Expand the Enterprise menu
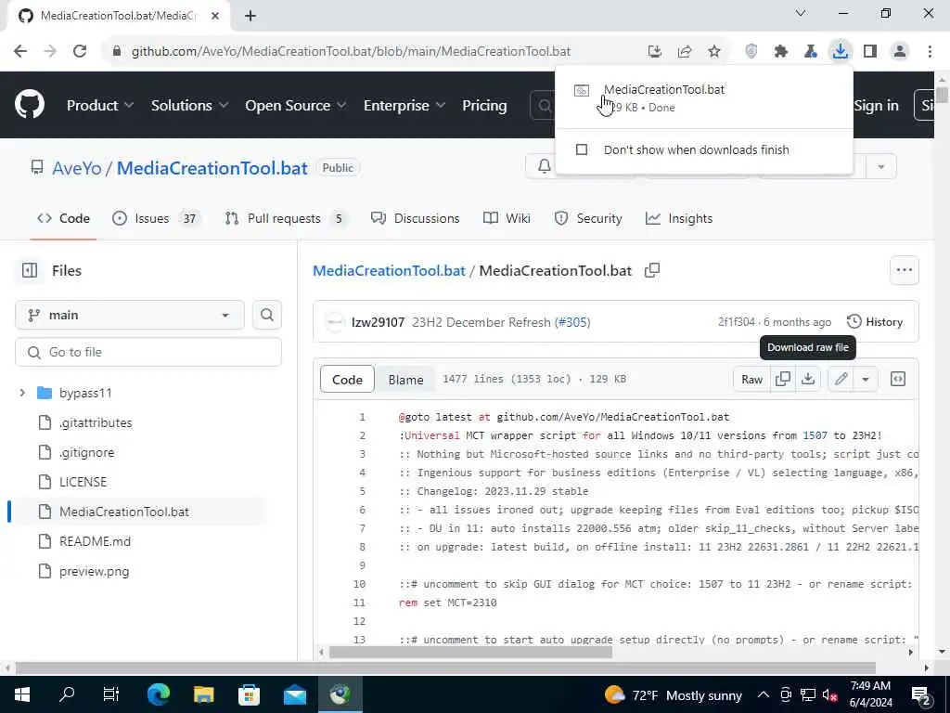 [x=404, y=106]
